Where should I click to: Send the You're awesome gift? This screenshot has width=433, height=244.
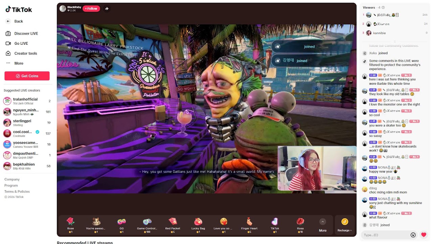click(x=96, y=225)
